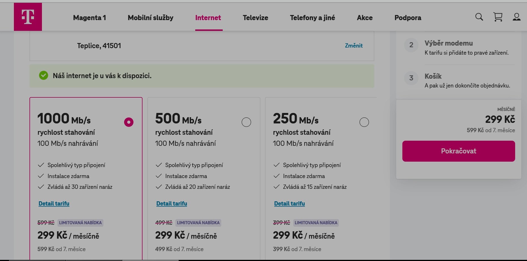Open Detail tarifu for 1000 Mb/s
This screenshot has height=261, width=527.
(54, 204)
